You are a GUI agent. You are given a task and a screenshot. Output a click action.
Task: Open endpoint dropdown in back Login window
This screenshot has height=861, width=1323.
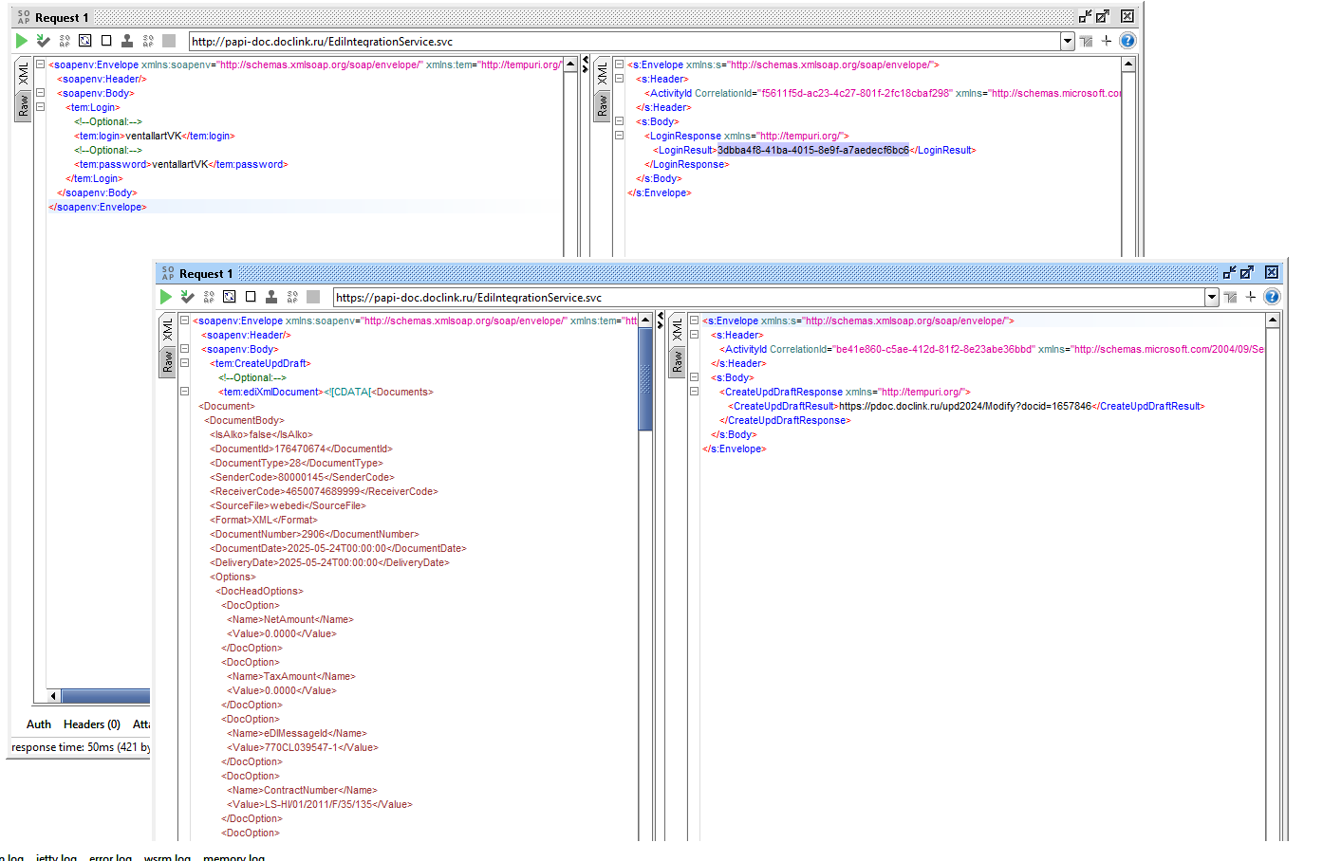pyautogui.click(x=1068, y=41)
